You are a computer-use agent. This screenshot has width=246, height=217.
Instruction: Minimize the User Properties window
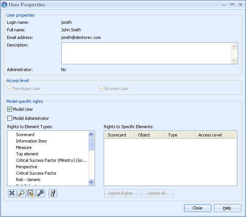[224, 5]
